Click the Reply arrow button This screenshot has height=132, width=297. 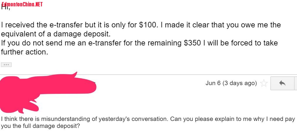coord(282,84)
